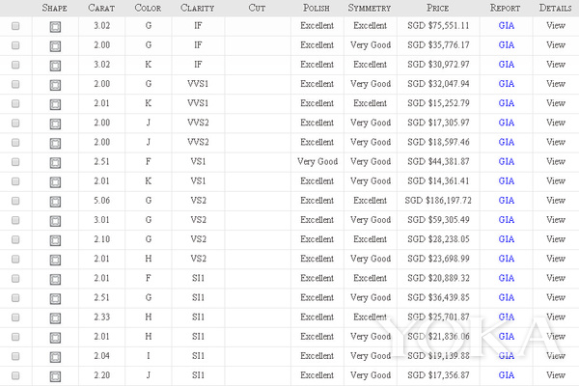Open GIA report for SGD $20,889.32 diamond

[506, 278]
